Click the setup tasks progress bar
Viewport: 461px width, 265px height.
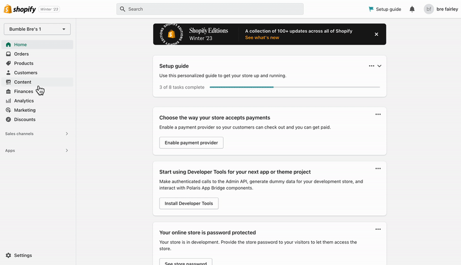coord(295,87)
